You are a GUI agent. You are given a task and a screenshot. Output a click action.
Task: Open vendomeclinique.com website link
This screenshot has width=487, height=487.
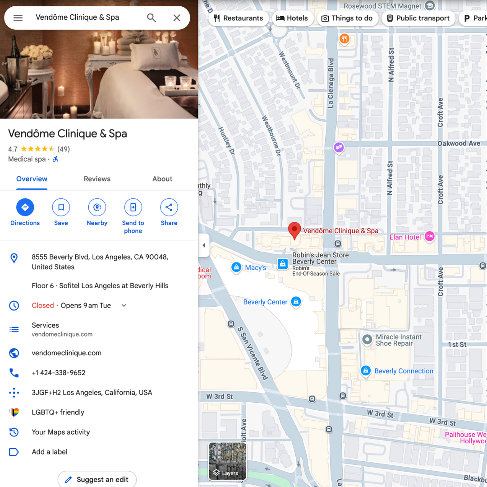[66, 353]
